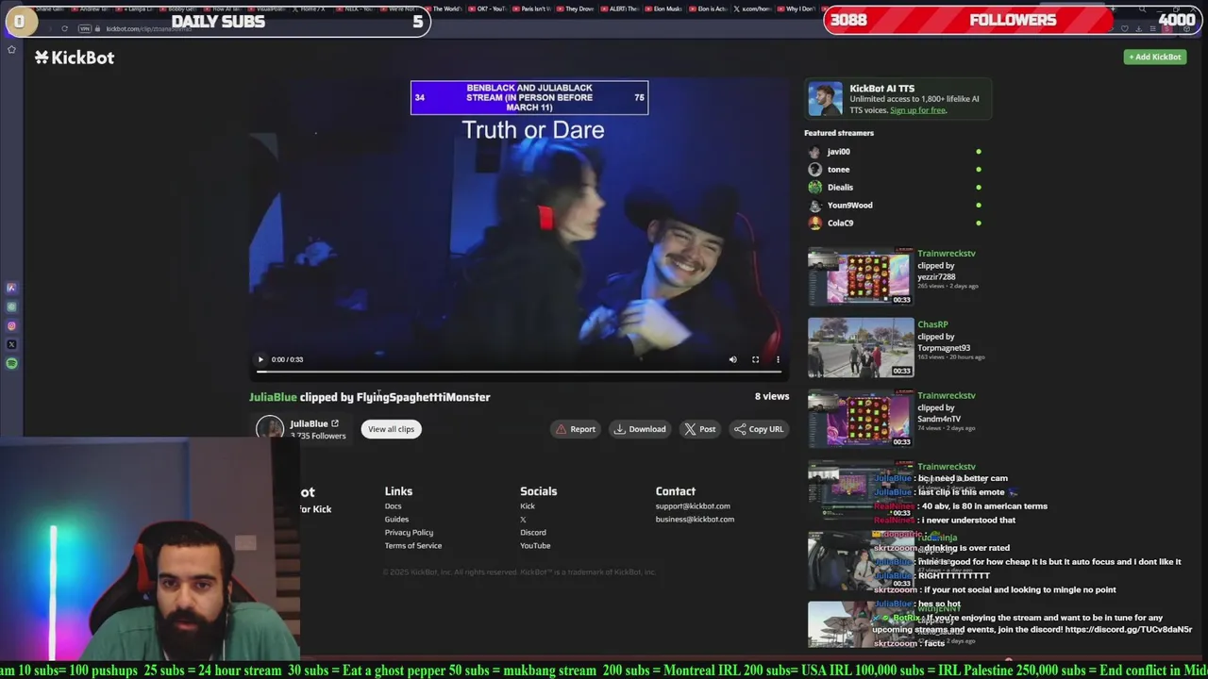Click the ChasRP channel name
The image size is (1208, 679).
click(932, 324)
